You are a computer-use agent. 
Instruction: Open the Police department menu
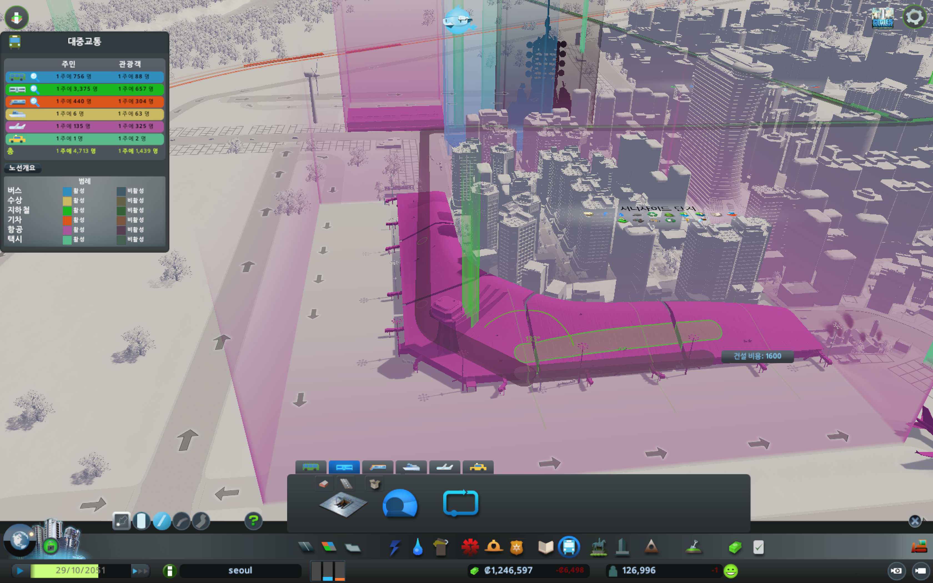point(516,547)
